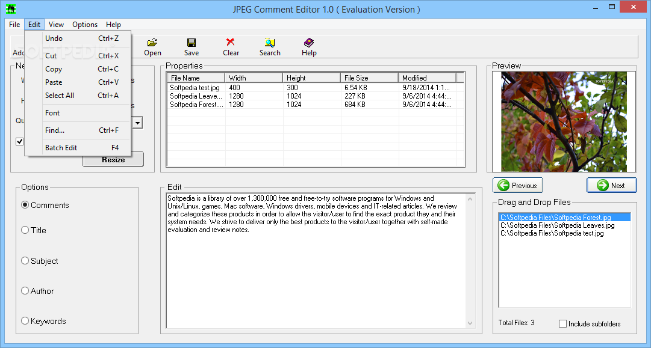651x348 pixels.
Task: Click the leaves Preview image
Action: pos(564,122)
